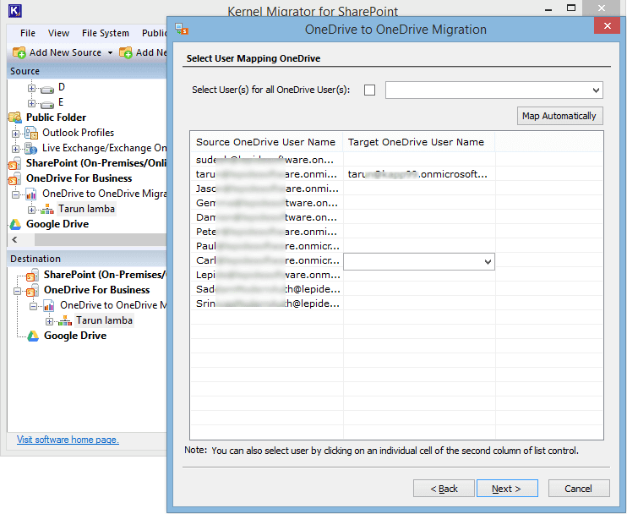Tick the Select User(s) for all OneDrive checkbox
Viewport: 627px width, 514px height.
coord(369,90)
